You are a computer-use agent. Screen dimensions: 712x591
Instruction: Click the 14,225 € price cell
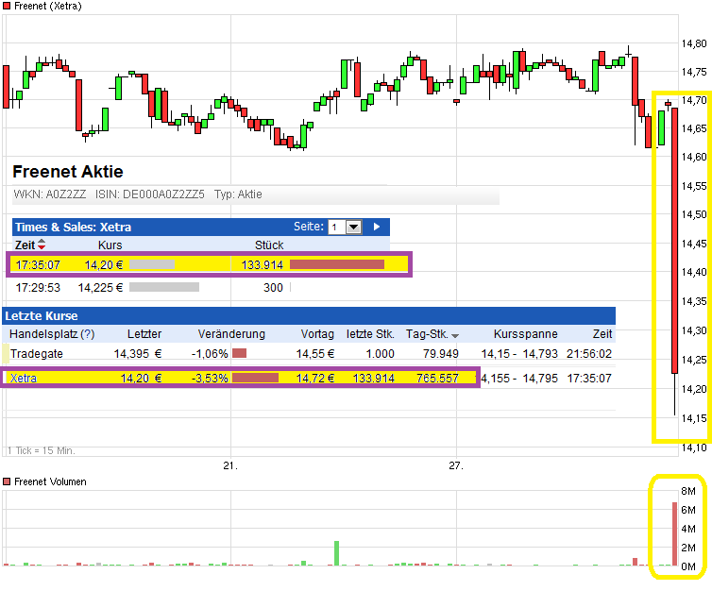click(100, 287)
